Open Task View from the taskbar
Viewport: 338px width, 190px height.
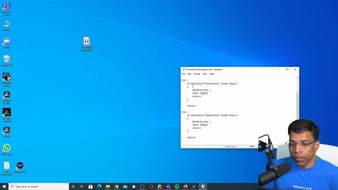[x=82, y=186]
